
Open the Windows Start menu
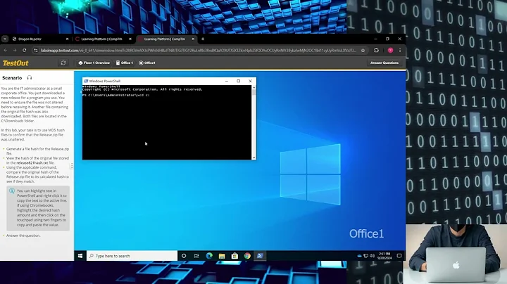[x=80, y=256]
